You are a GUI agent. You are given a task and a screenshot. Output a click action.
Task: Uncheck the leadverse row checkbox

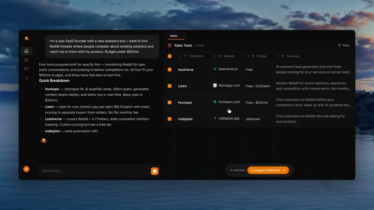click(169, 69)
